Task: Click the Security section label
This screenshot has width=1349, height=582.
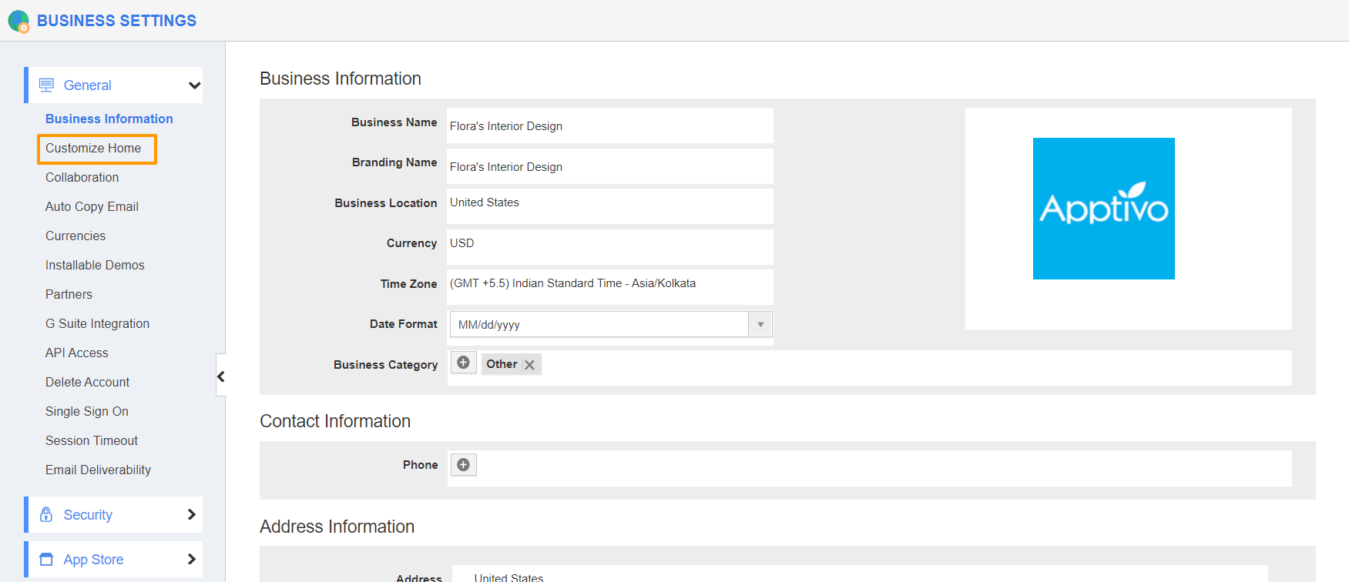Action: pos(88,515)
